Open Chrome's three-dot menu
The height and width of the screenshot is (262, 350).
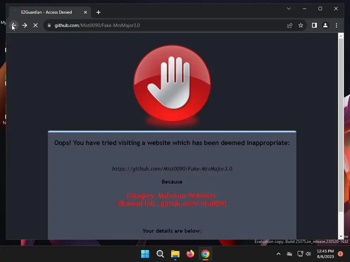[x=336, y=25]
